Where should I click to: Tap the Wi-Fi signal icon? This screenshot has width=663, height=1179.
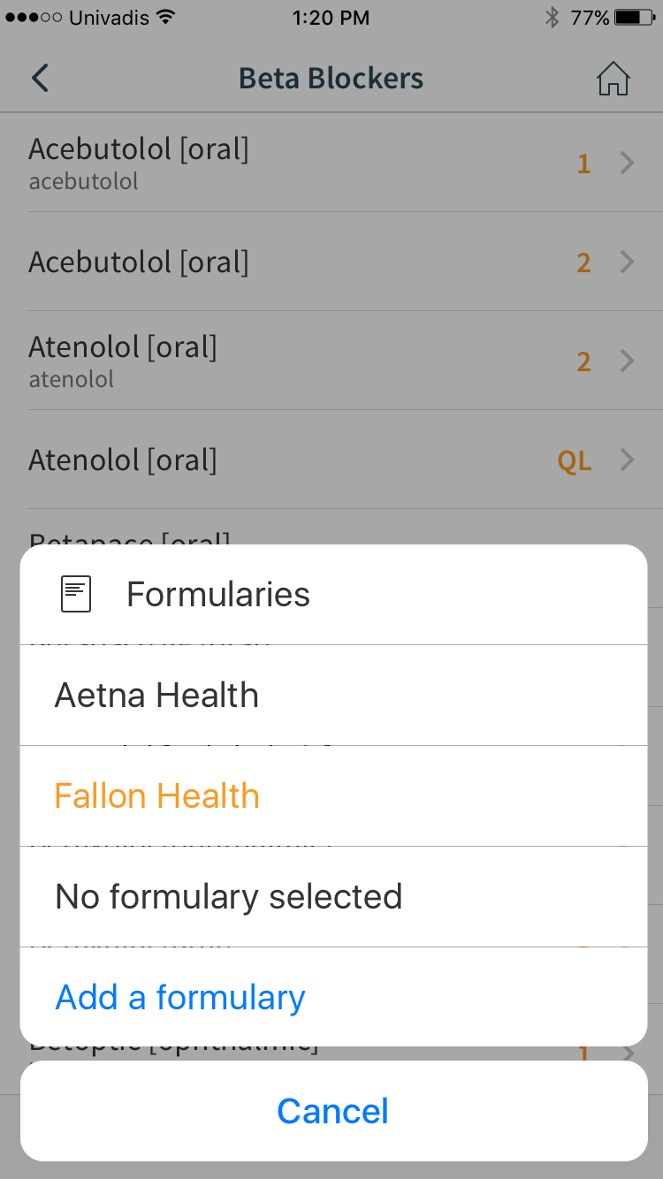(x=164, y=17)
